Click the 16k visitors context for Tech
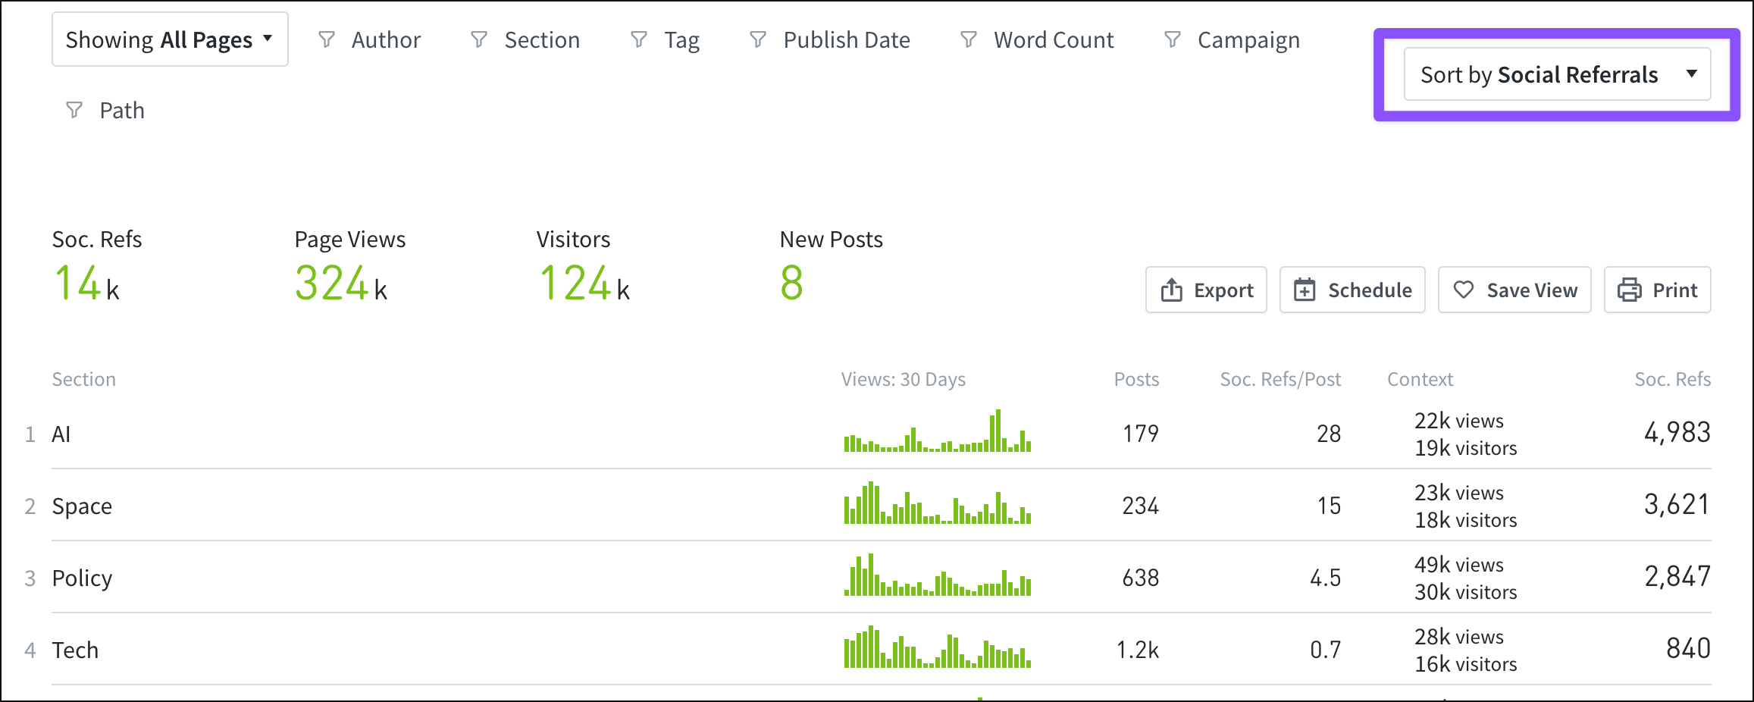The width and height of the screenshot is (1754, 702). tap(1466, 664)
